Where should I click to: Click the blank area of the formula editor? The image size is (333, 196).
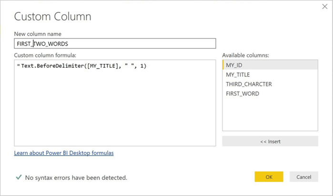114,109
